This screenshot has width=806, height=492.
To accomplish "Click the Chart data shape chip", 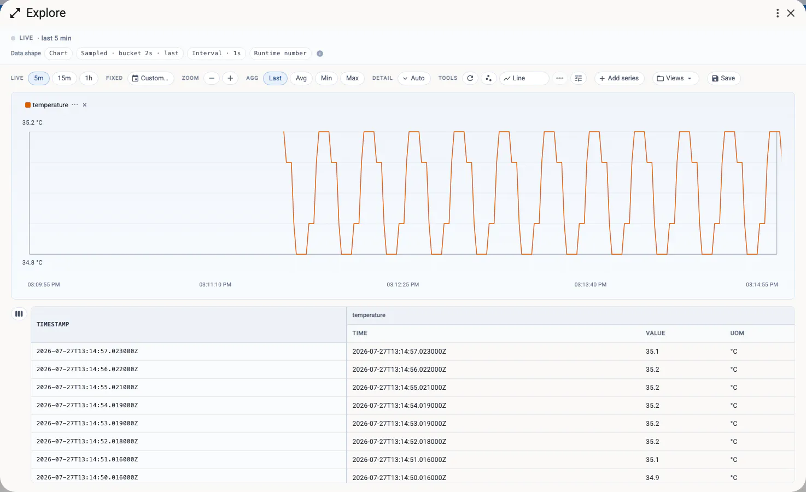I will coord(59,54).
